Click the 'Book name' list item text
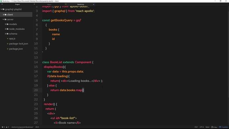 click(x=67, y=123)
